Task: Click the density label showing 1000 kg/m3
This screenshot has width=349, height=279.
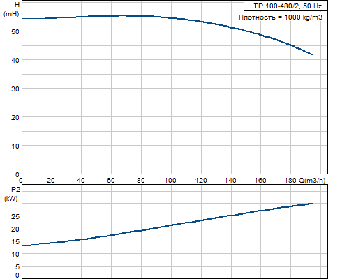Action: click(281, 17)
